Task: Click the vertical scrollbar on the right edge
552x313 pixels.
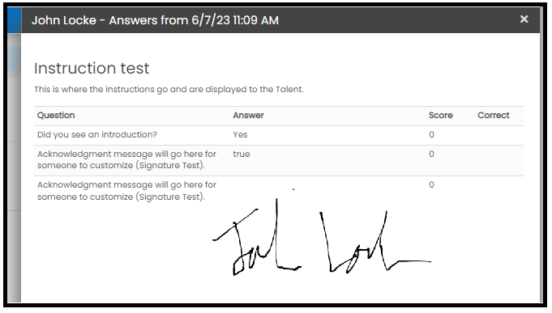Action: pos(541,154)
